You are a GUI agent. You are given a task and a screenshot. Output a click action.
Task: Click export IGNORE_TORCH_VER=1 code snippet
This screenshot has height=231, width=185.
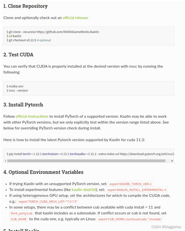[x=131, y=184]
